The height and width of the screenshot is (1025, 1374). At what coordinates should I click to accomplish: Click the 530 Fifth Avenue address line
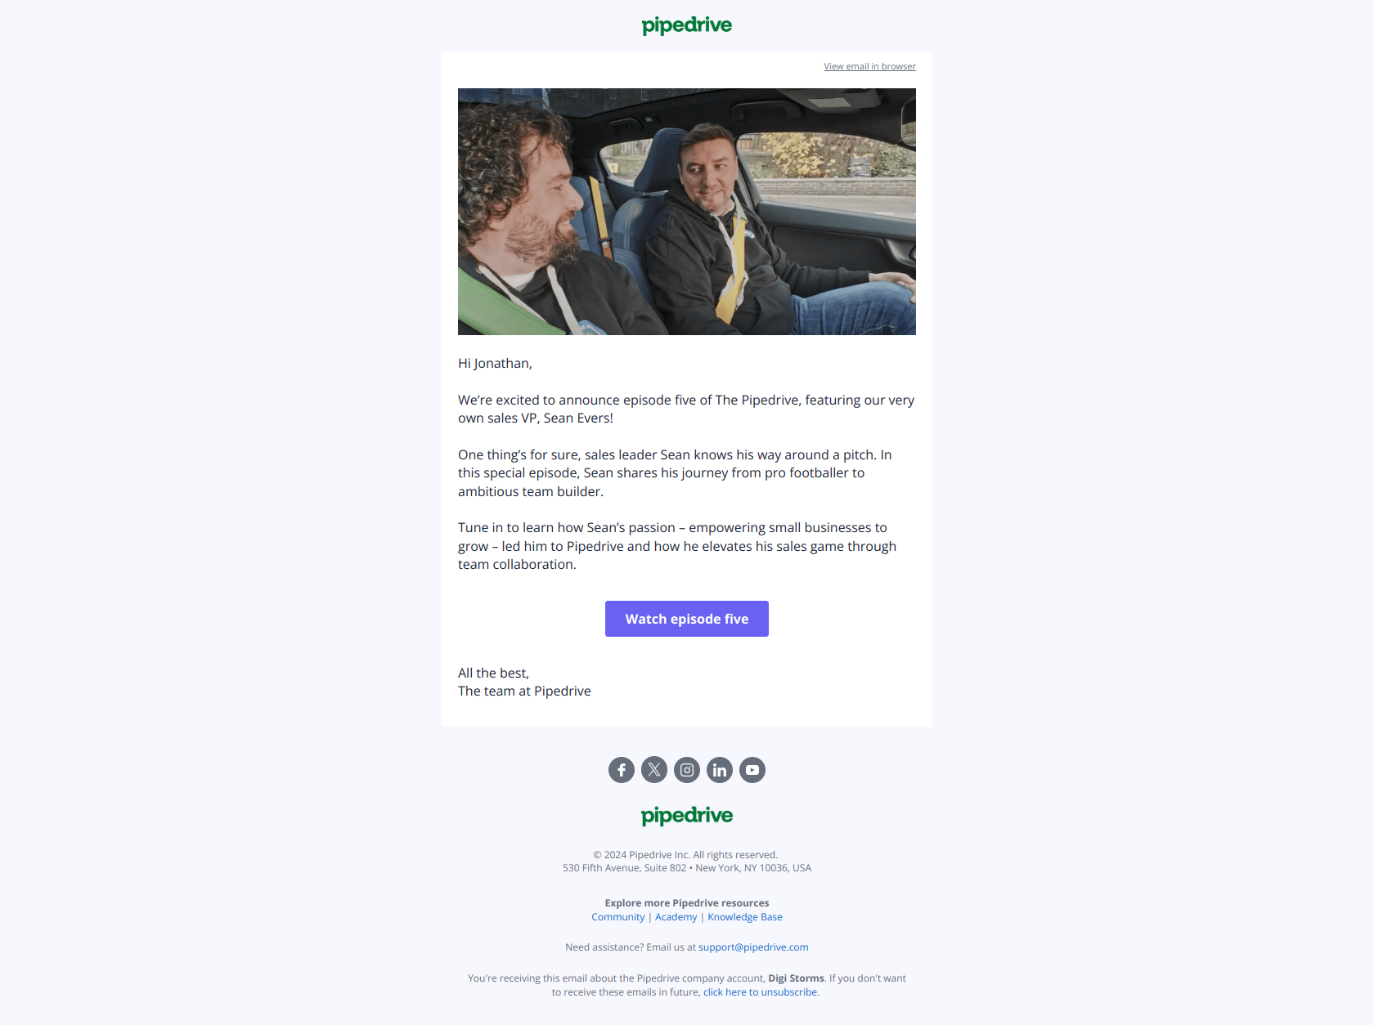pyautogui.click(x=687, y=868)
